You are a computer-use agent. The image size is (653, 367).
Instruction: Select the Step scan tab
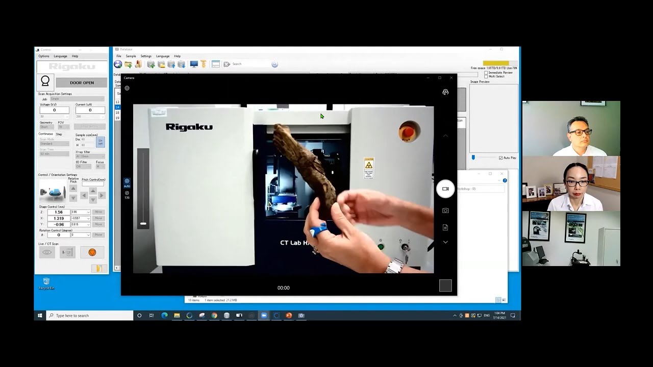[59, 134]
